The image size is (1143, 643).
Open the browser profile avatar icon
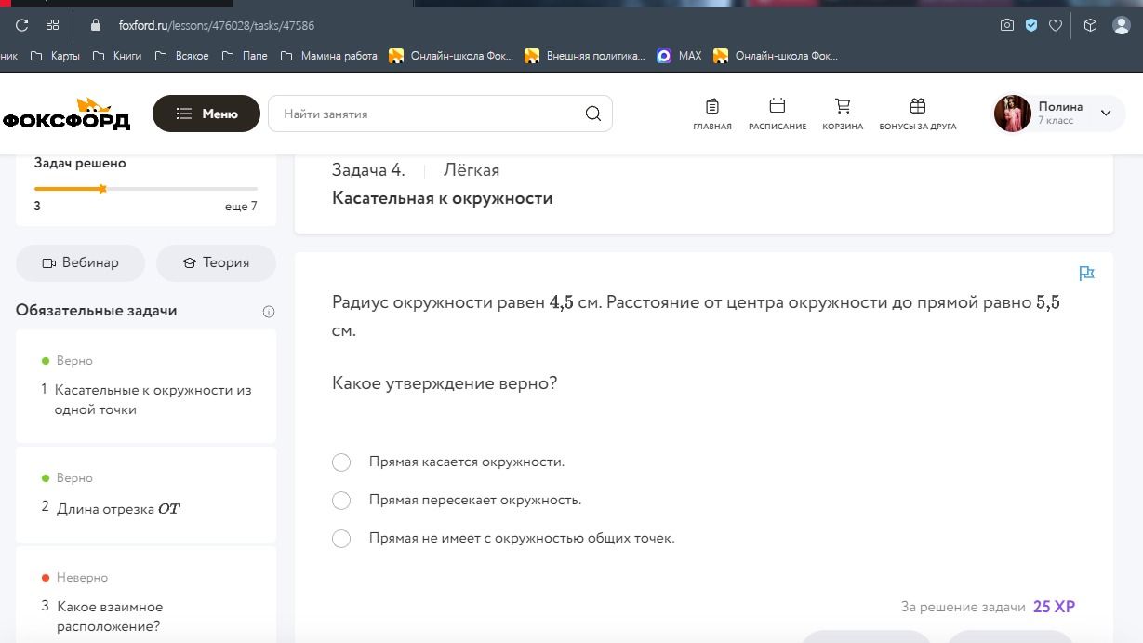(1122, 25)
